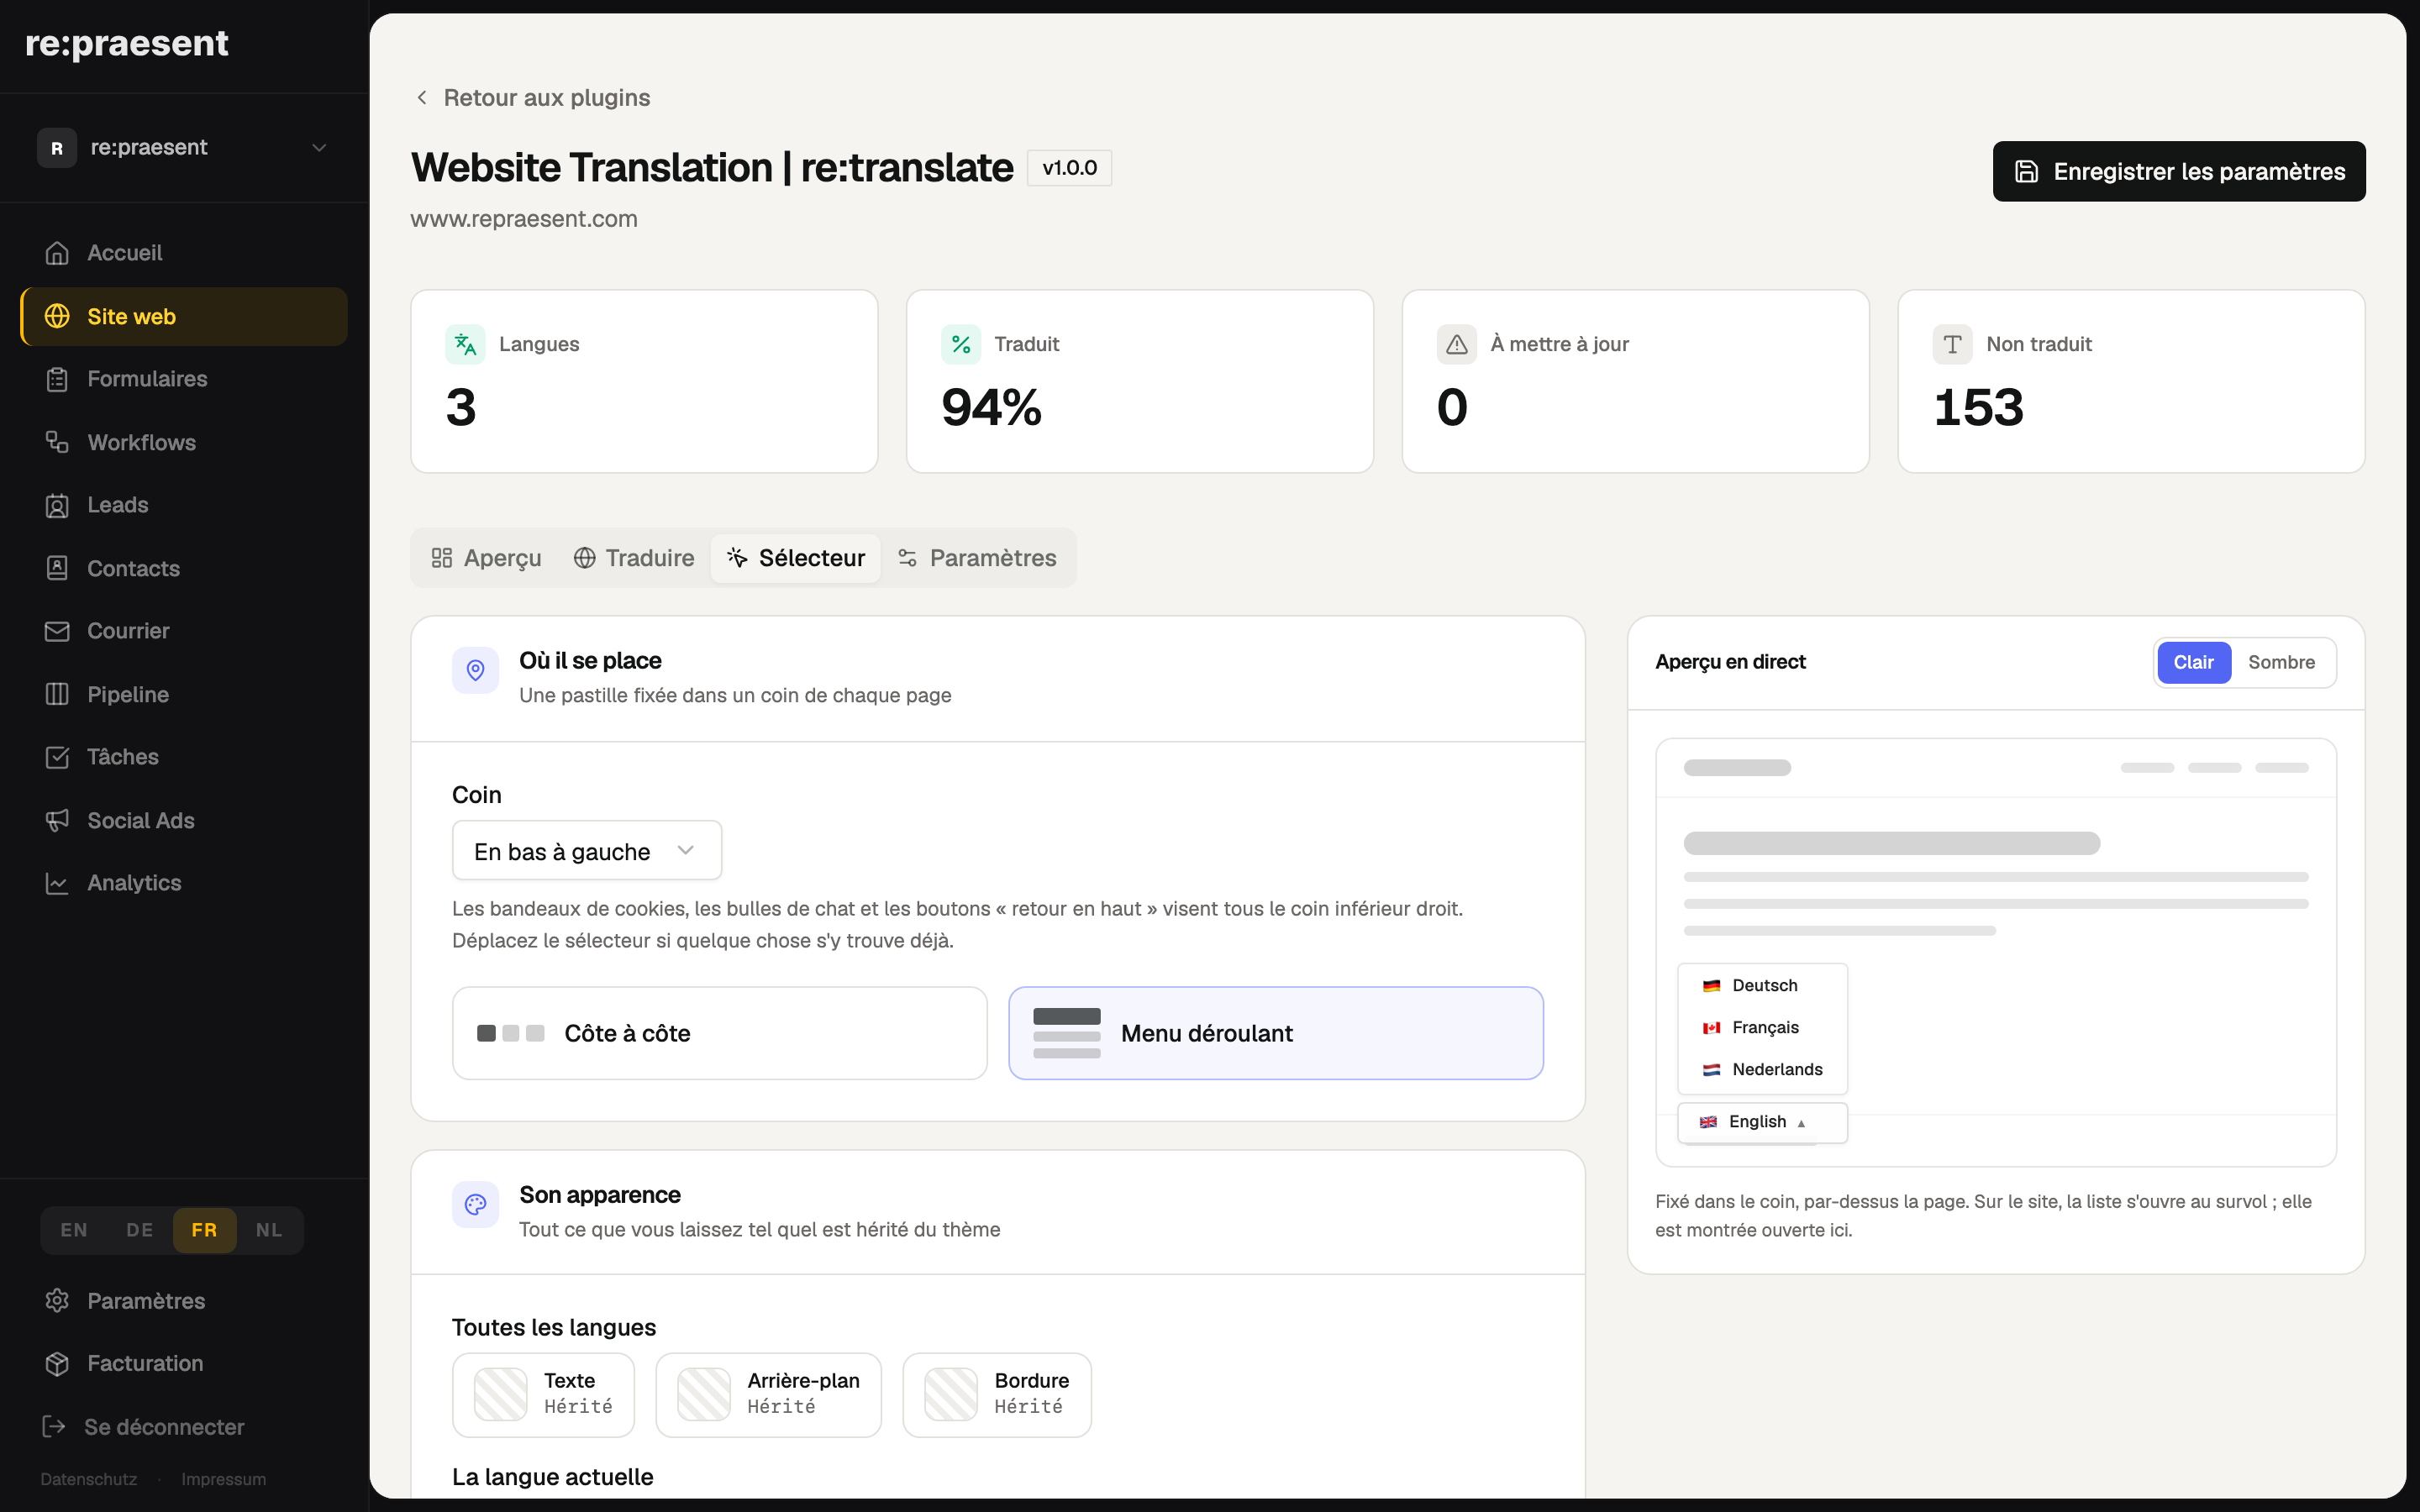The height and width of the screenshot is (1512, 2420).
Task: Click the save icon in Enregistrer button
Action: pos(2026,171)
